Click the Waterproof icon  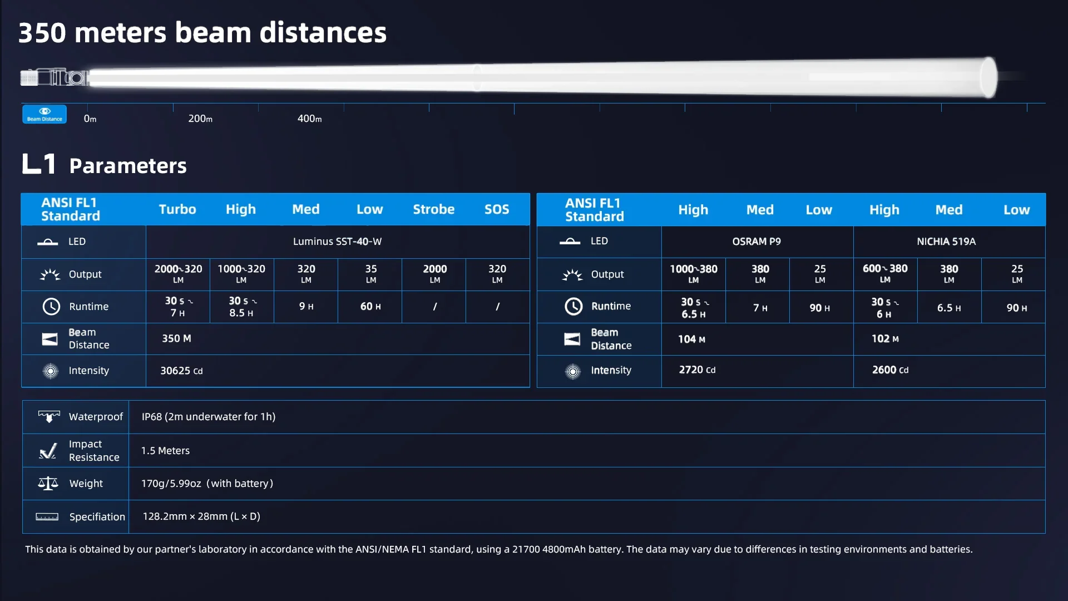coord(49,416)
